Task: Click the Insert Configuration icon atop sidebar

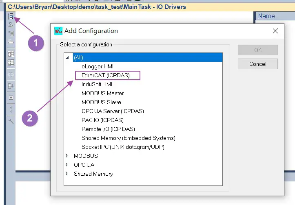Action: (x=11, y=16)
